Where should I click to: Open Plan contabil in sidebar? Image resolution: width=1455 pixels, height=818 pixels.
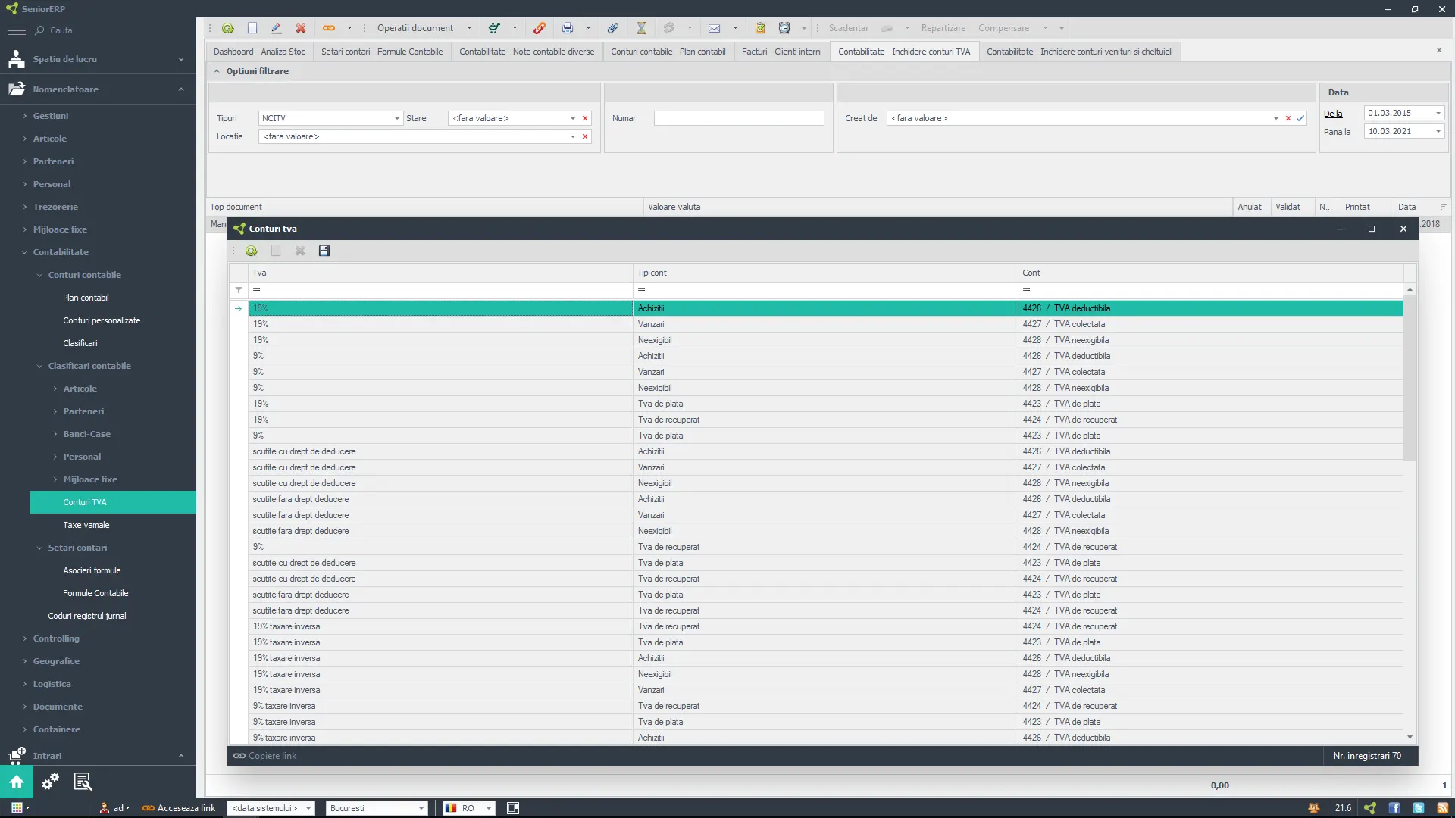(x=86, y=298)
